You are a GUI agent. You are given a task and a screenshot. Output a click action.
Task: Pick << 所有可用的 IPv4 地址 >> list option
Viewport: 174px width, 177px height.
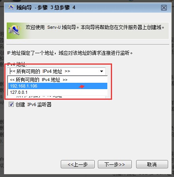[x=58, y=80]
